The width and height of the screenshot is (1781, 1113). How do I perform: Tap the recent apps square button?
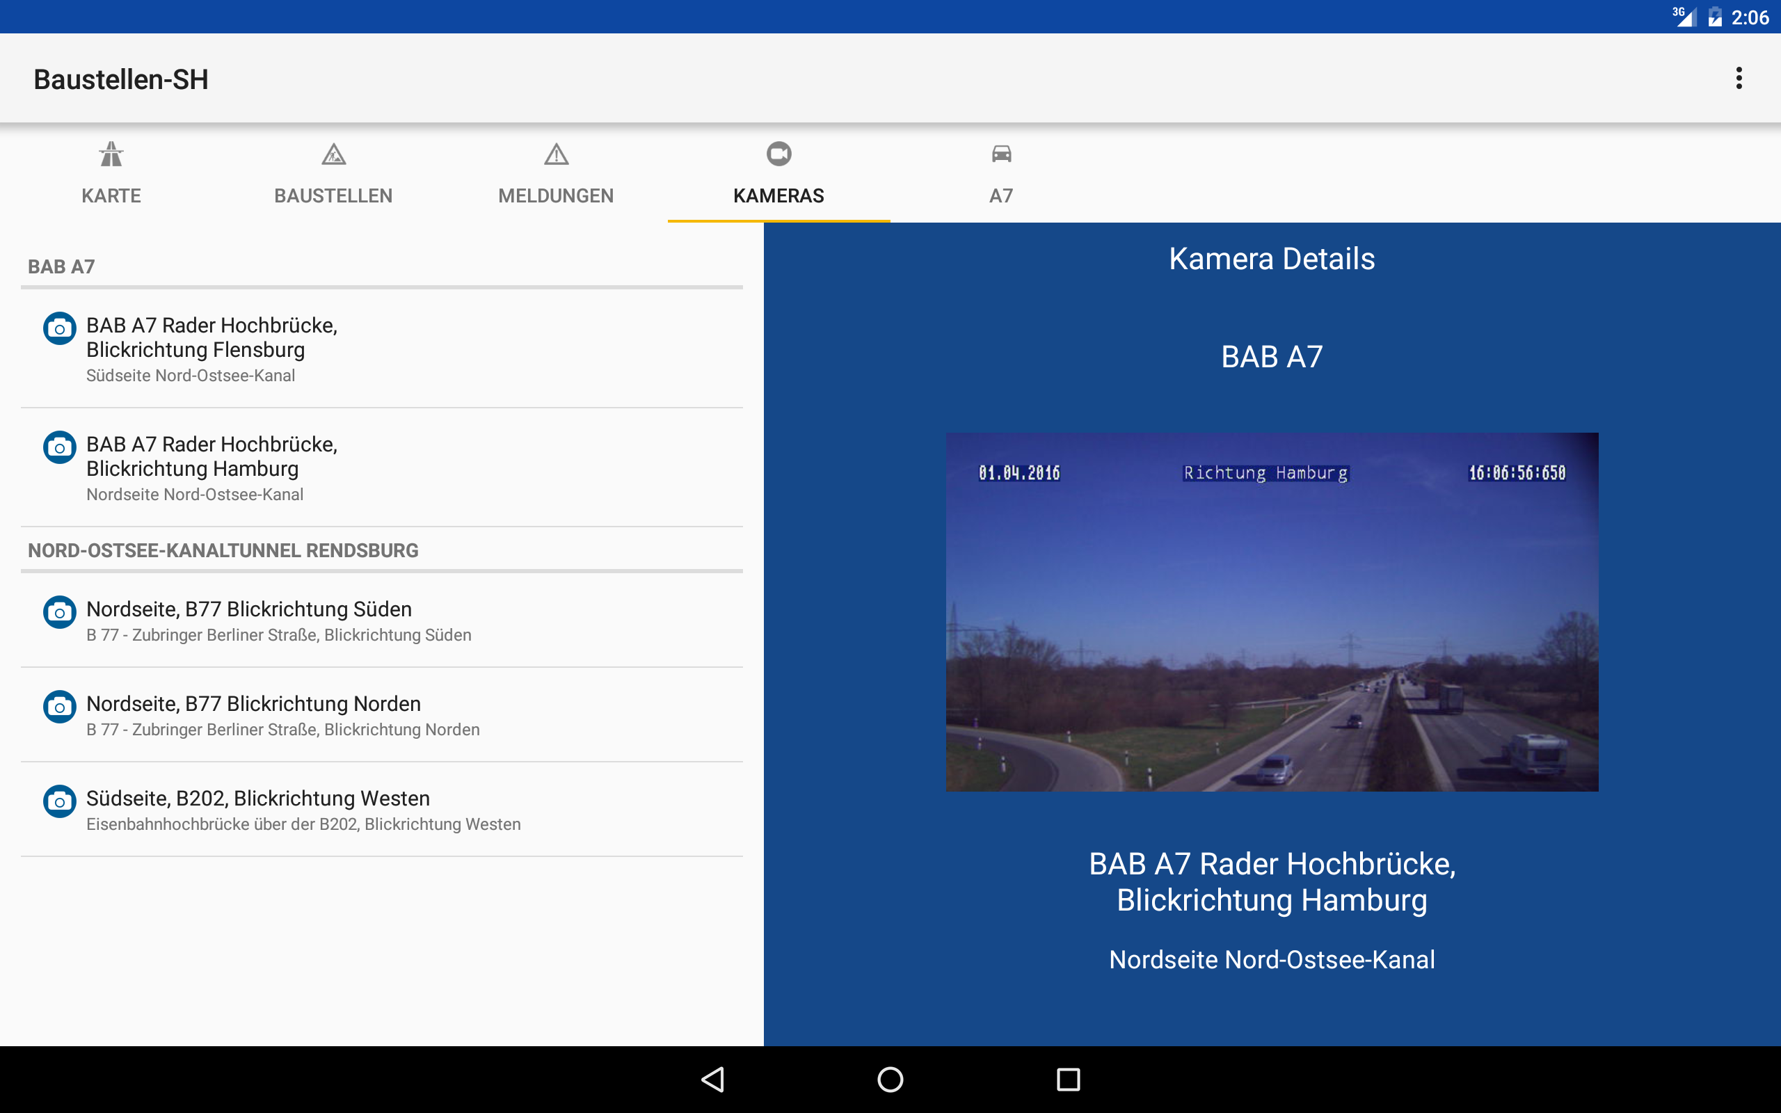1068,1080
